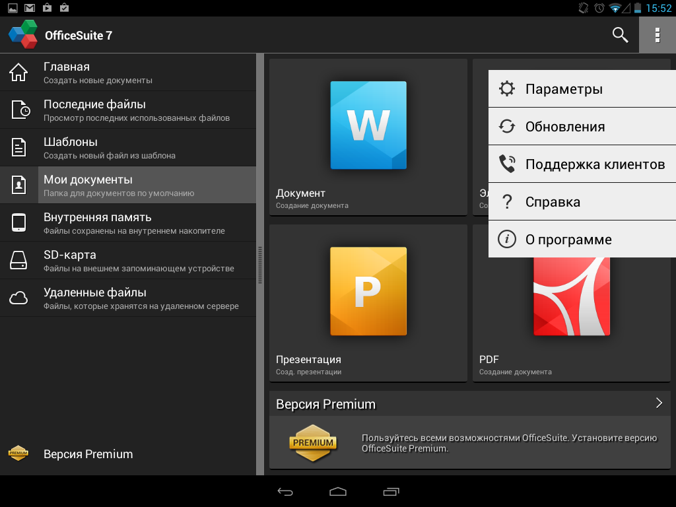Click the small Premium badge in sidebar
The width and height of the screenshot is (676, 507).
click(x=18, y=453)
